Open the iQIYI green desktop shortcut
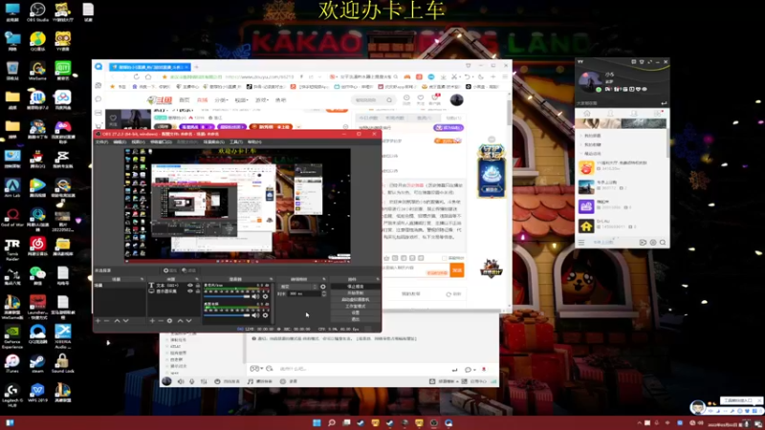The image size is (765, 430). click(x=63, y=71)
